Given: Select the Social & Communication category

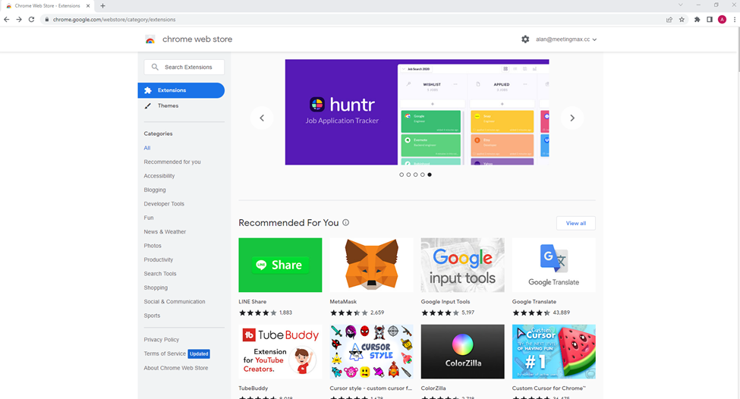Looking at the screenshot, I should 174,301.
